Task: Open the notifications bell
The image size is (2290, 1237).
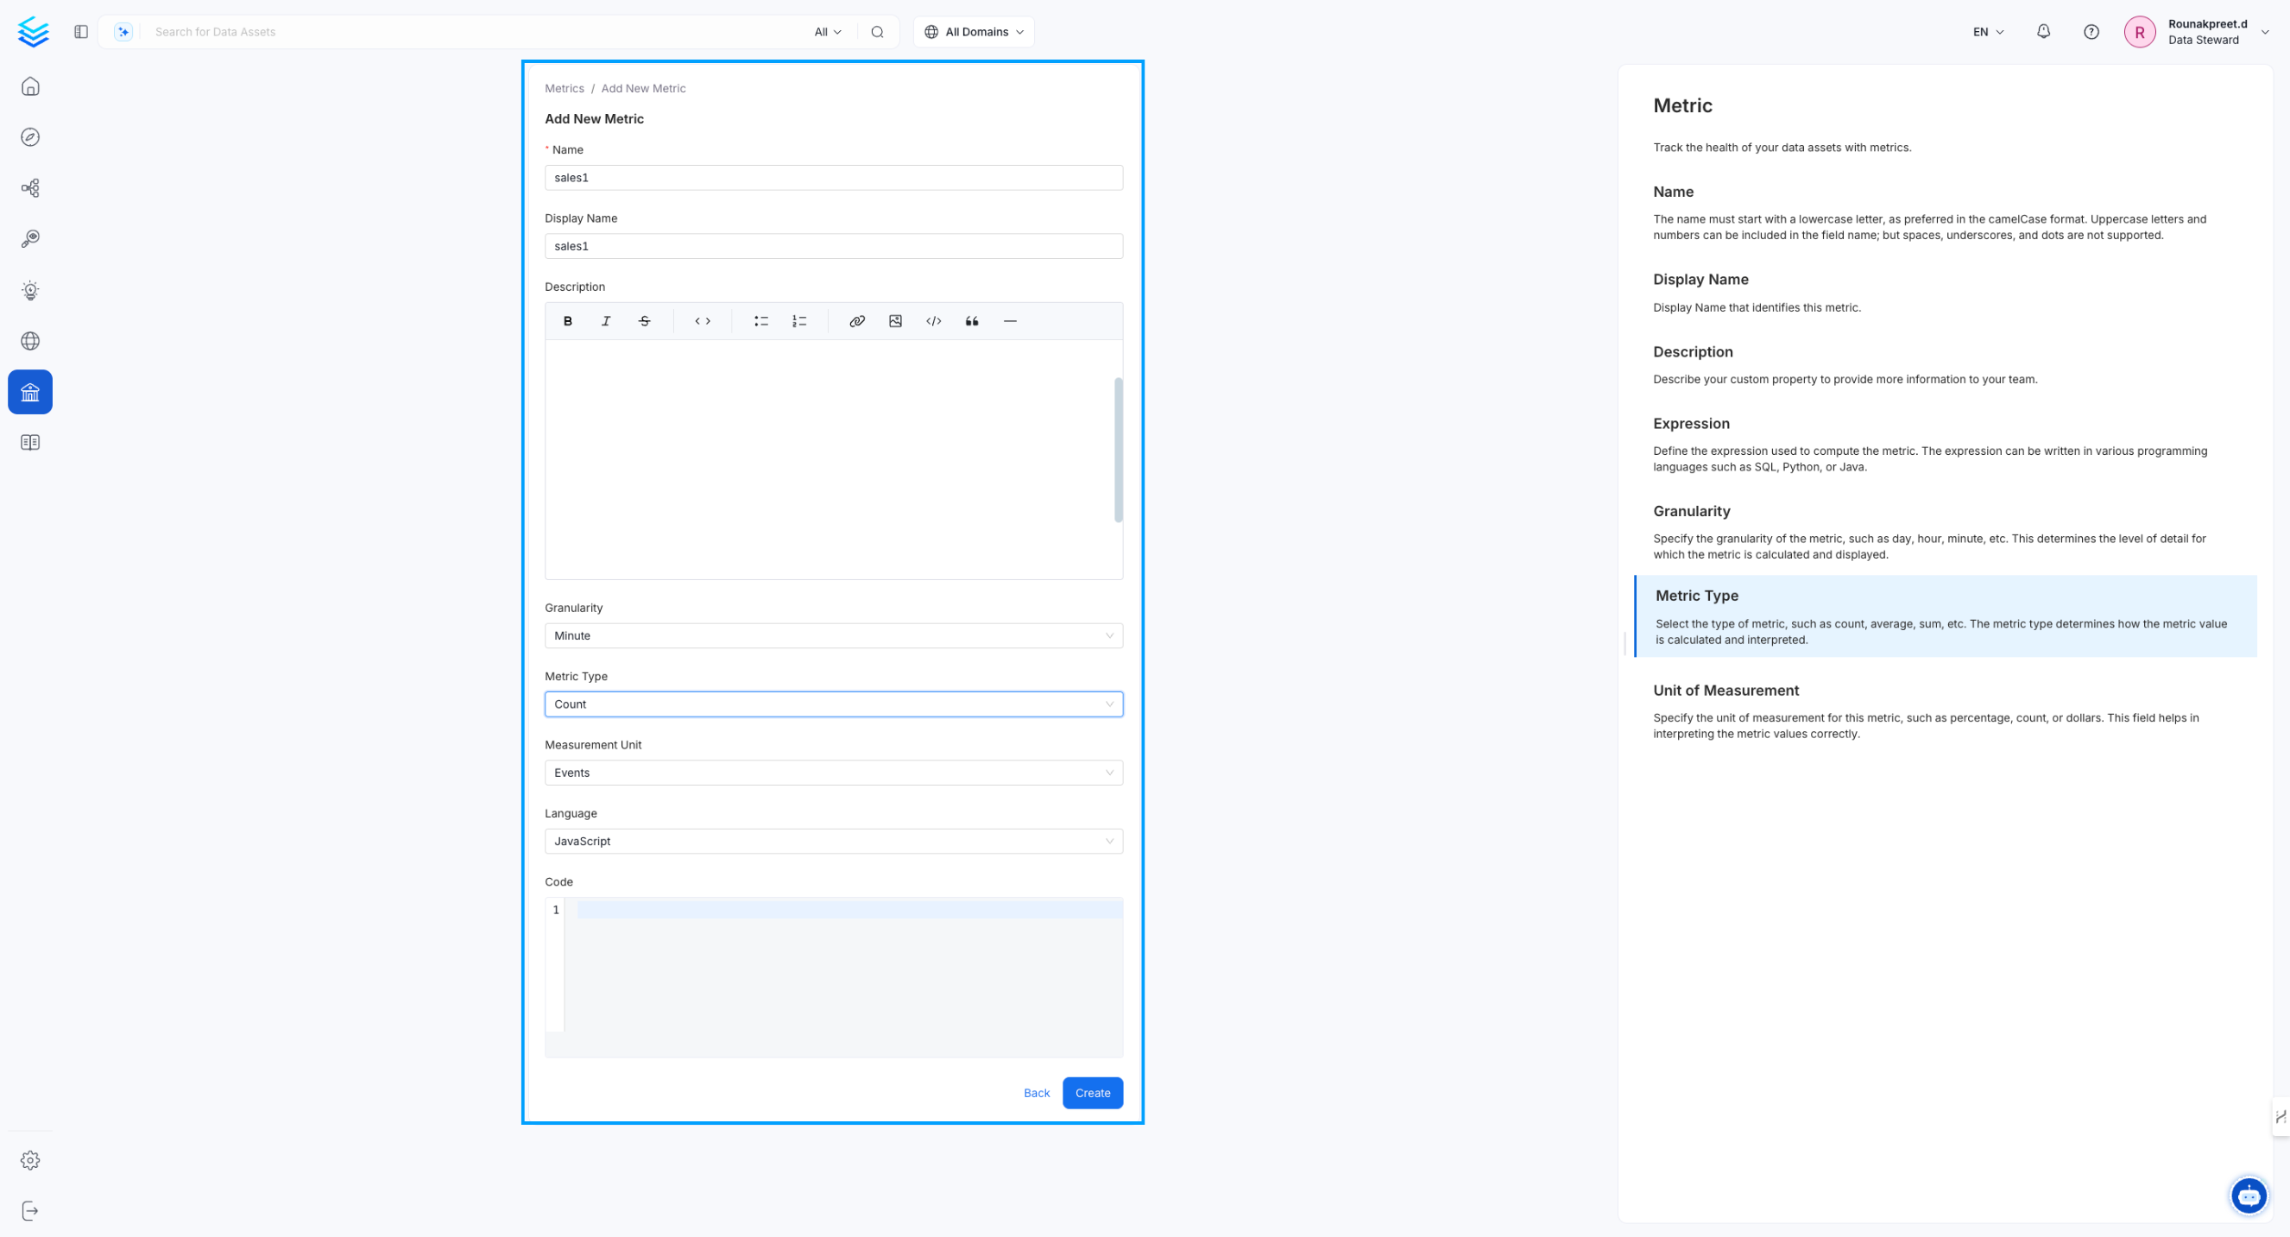Action: click(2043, 32)
